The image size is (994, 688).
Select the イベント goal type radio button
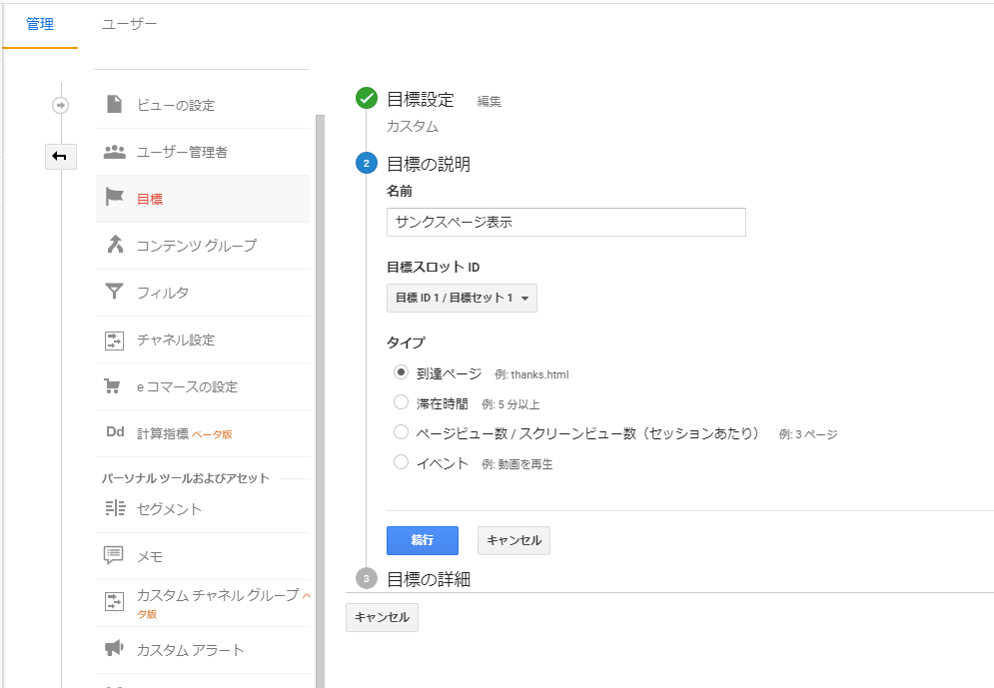(401, 462)
